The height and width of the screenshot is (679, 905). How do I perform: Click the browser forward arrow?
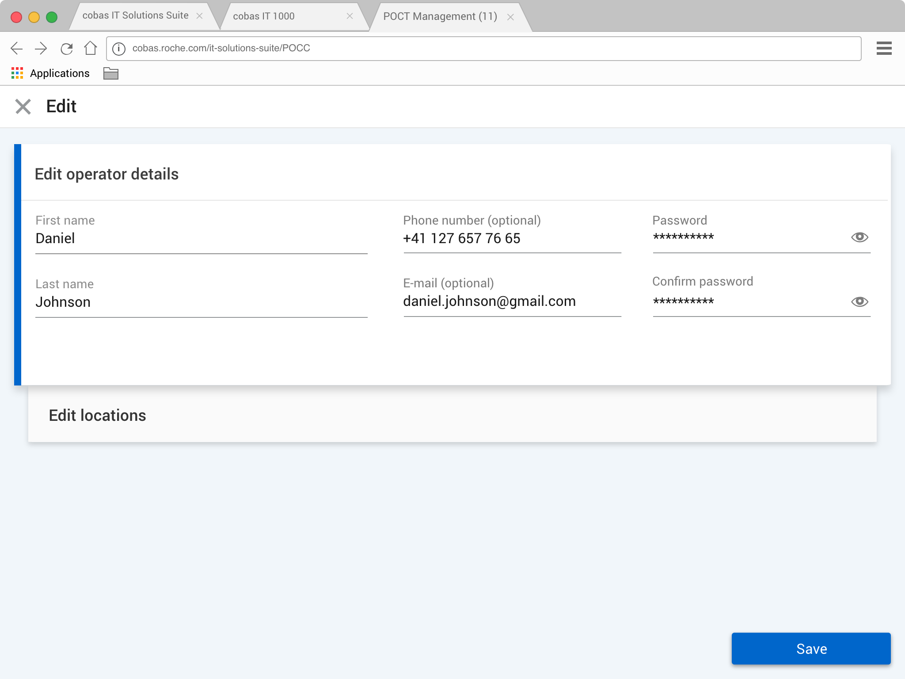[41, 48]
